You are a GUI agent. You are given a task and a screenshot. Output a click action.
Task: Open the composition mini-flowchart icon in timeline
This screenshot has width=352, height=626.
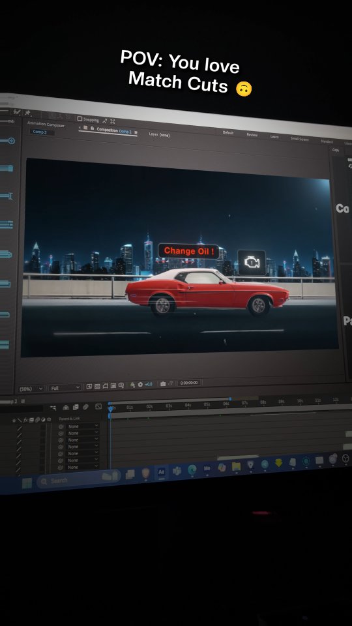tap(53, 407)
